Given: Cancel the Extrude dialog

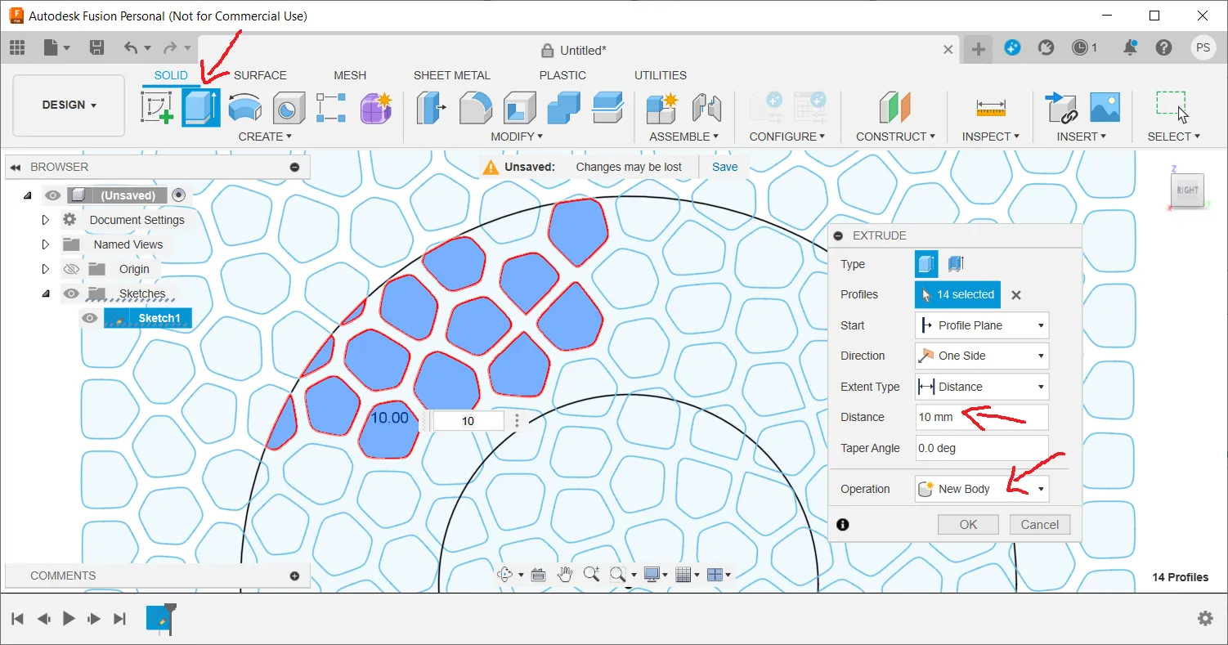Looking at the screenshot, I should [1040, 525].
